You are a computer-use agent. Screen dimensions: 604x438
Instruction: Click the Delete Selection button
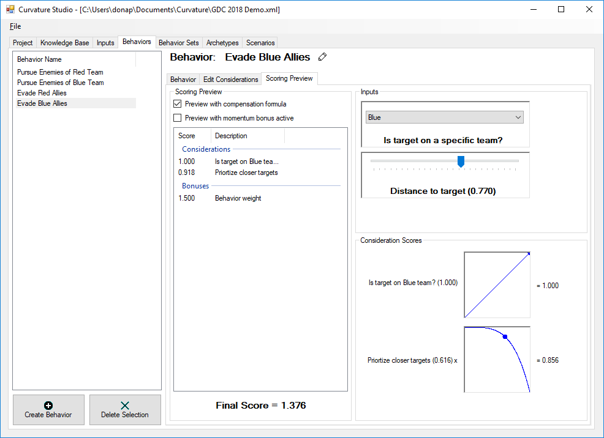(125, 409)
